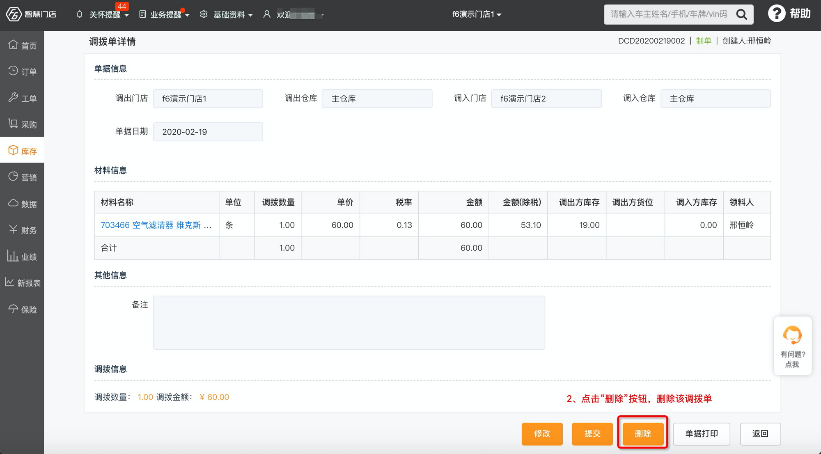Screen dimensions: 821x454
Task: Click the 基础资料 gear icon
Action: coord(204,14)
